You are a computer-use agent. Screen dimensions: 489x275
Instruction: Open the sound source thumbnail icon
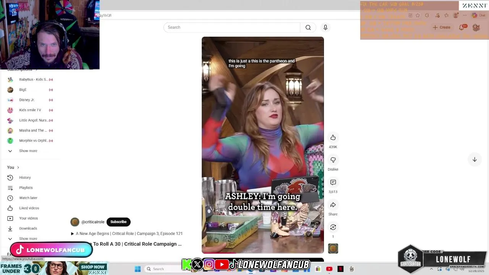[x=333, y=249]
